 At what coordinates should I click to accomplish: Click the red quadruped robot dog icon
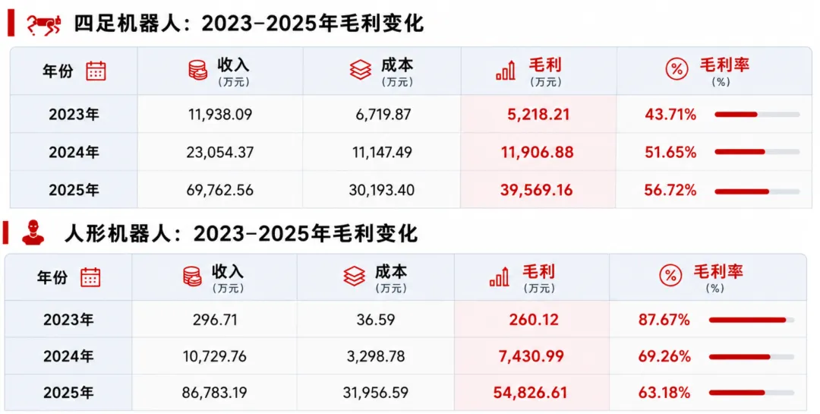(44, 24)
